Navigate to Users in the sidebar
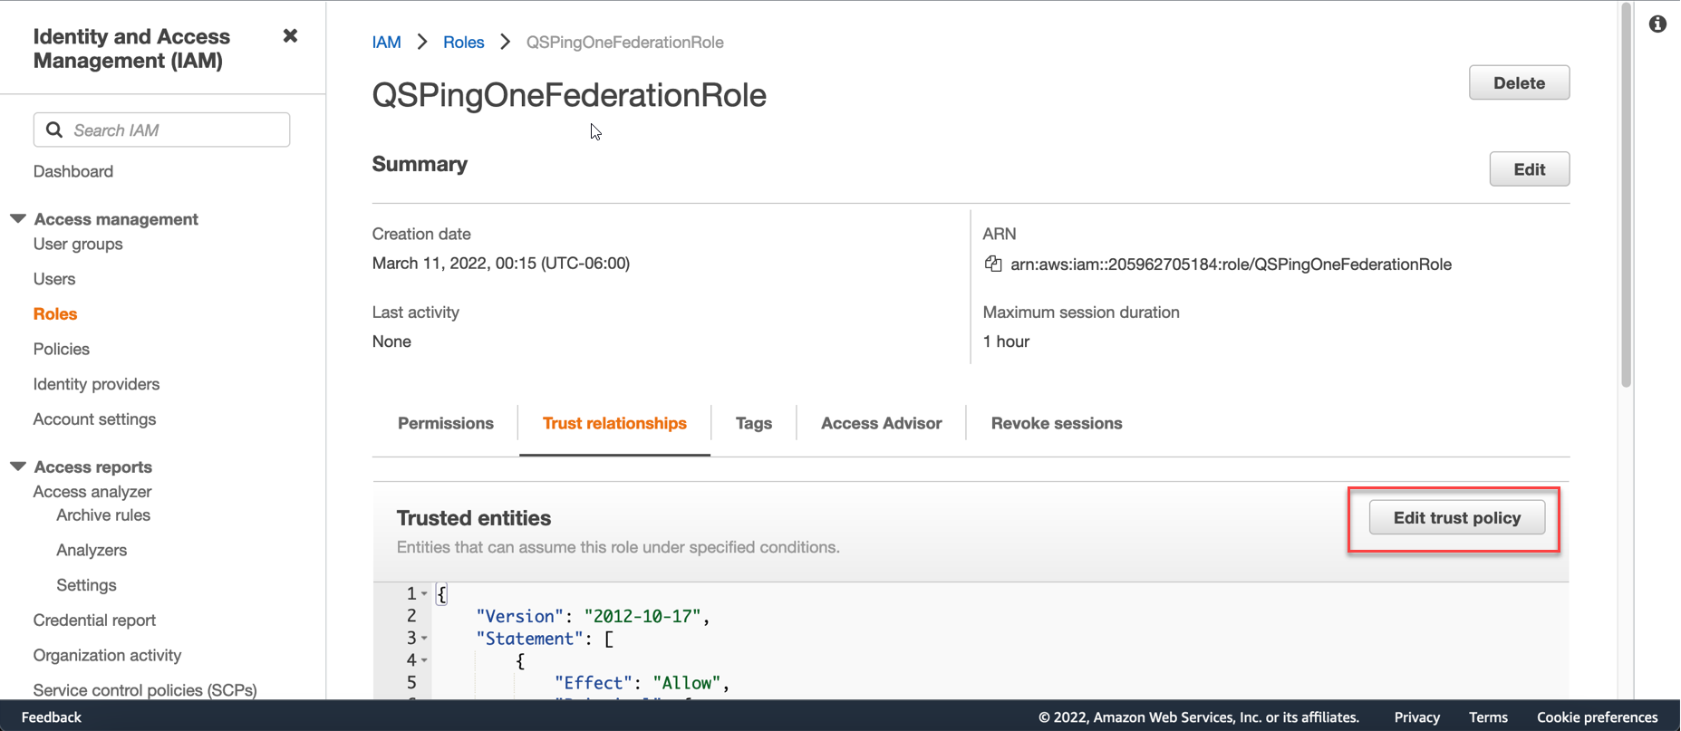 click(x=54, y=279)
